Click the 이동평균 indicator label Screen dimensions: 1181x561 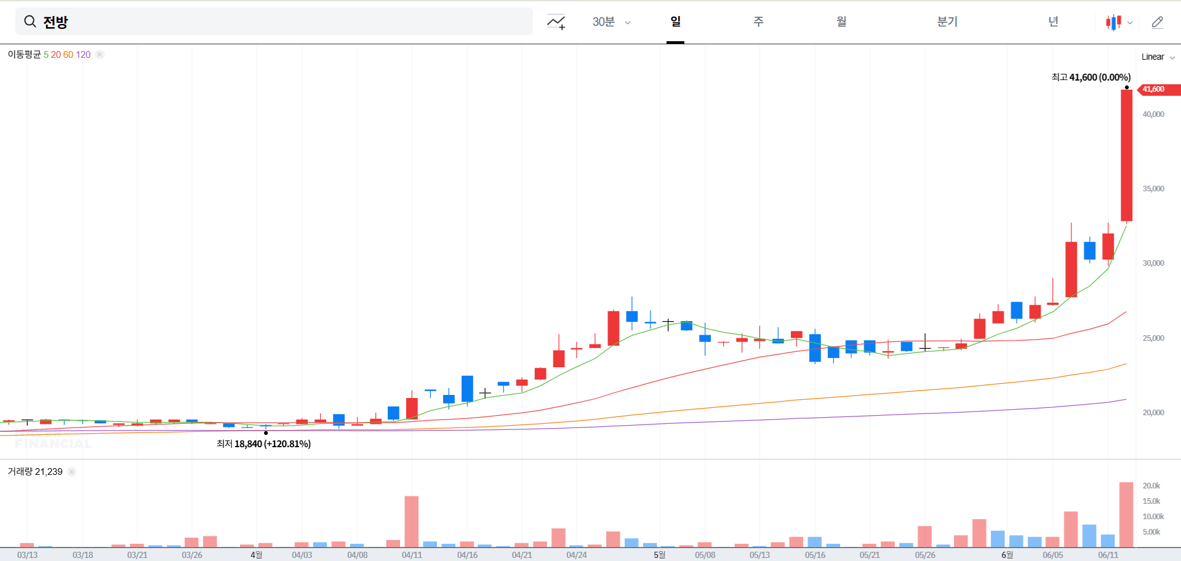[x=24, y=54]
